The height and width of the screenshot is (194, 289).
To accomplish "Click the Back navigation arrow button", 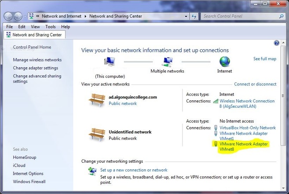I will click(x=8, y=16).
